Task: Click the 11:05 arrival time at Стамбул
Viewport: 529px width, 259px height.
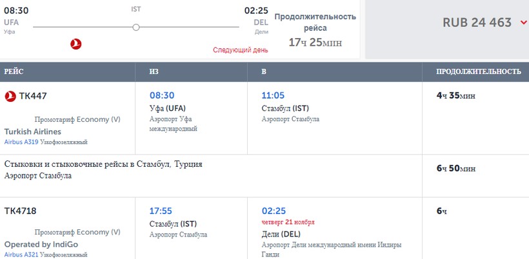Action: pyautogui.click(x=274, y=95)
